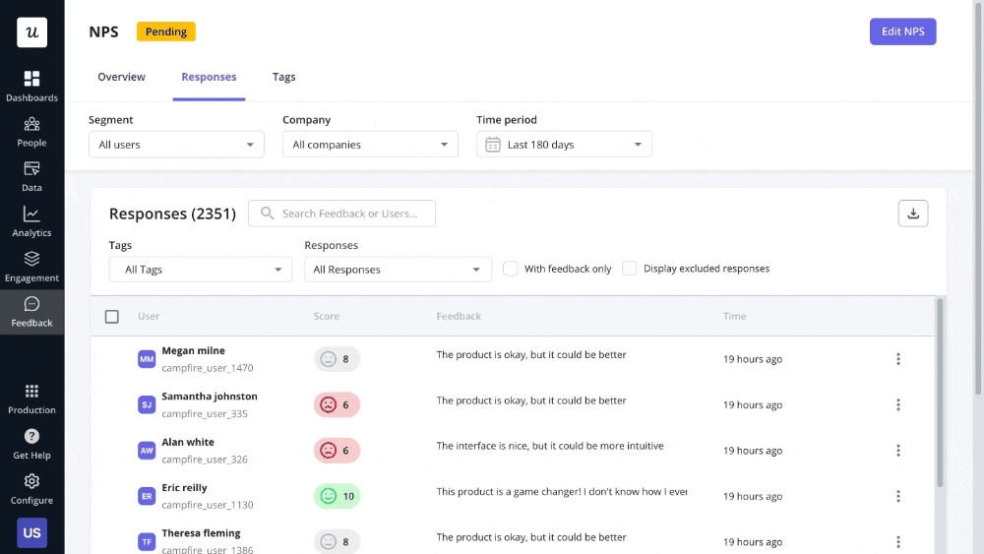The width and height of the screenshot is (984, 554).
Task: Download responses with export icon
Action: coord(912,214)
